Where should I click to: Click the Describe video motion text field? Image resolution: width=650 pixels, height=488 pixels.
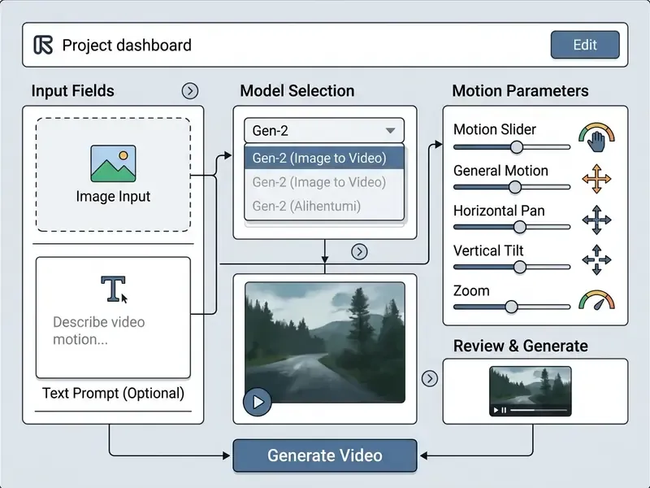[113, 317]
